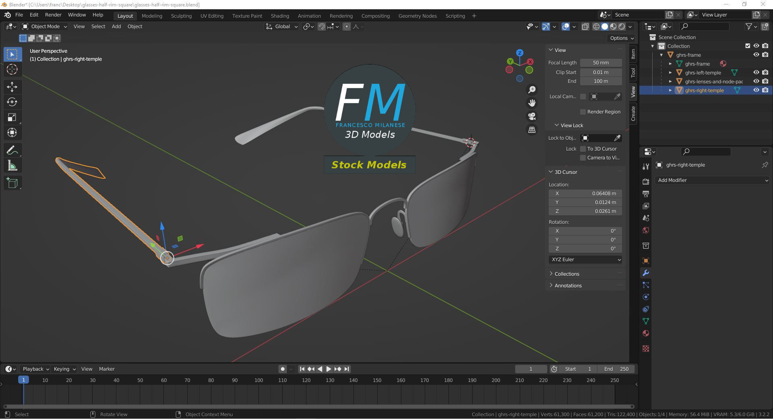Image resolution: width=773 pixels, height=419 pixels.
Task: Select the Measure tool
Action: point(12,166)
